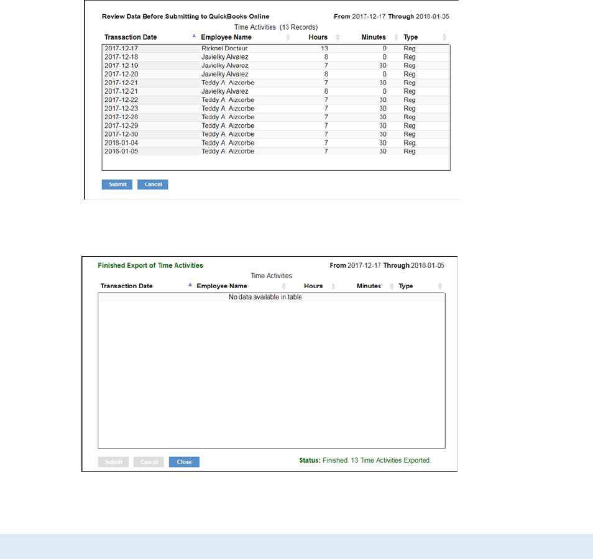Viewport: 593px width, 559px height.
Task: Cancel the review data dialog
Action: coord(153,184)
